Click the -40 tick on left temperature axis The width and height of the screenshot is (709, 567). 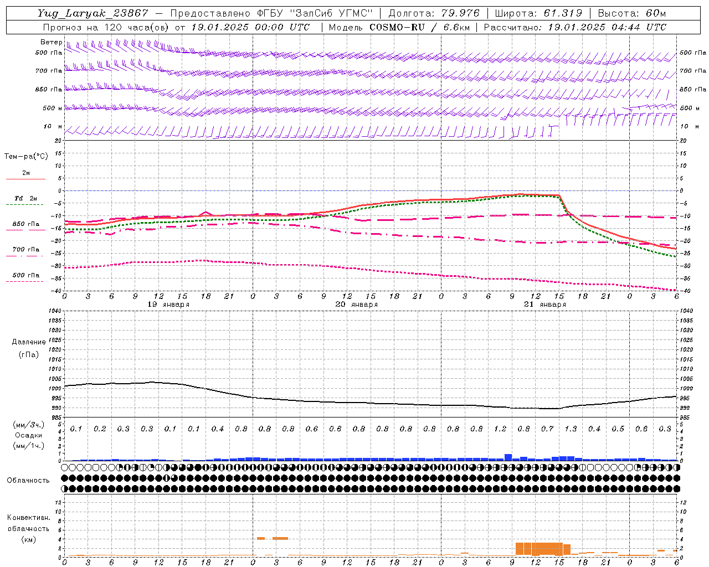point(56,291)
